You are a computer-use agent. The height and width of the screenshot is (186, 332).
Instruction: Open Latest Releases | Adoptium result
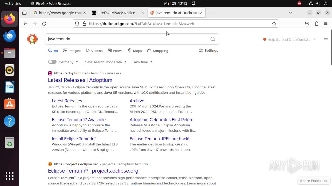tap(80, 80)
